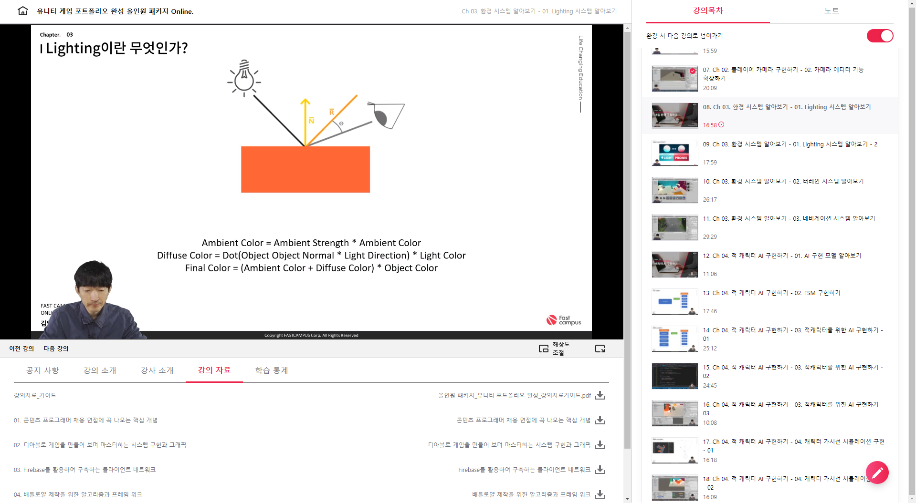Click thumbnail of lecture 15 AI 구현하기 - 02
Viewport: 916px width, 503px height.
(674, 376)
